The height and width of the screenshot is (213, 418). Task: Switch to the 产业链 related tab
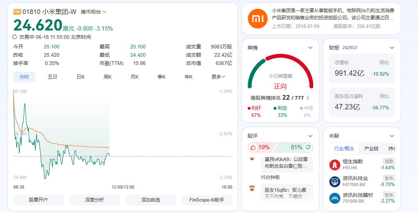371,148
